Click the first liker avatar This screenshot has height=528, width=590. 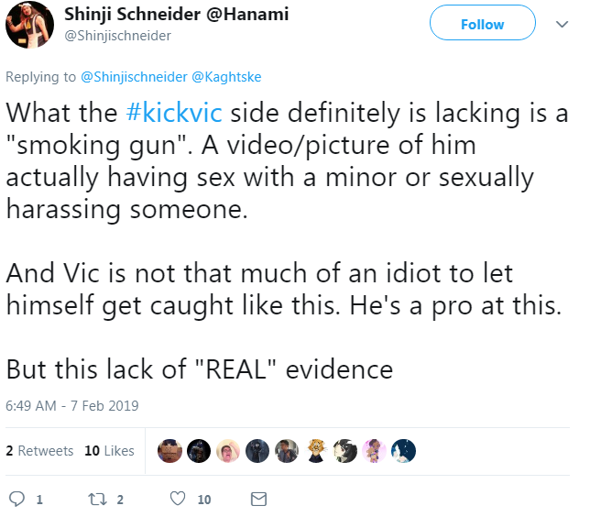pyautogui.click(x=169, y=451)
